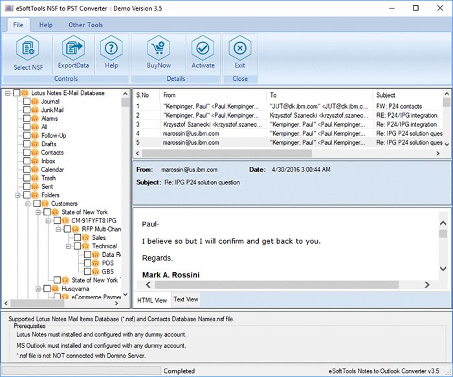The image size is (453, 377).
Task: Check the Lotus Notes E-Mail Database checkbox
Action: click(x=17, y=93)
